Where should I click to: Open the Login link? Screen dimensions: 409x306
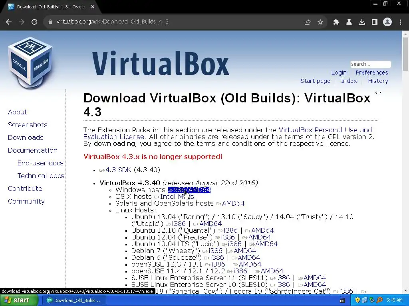pyautogui.click(x=339, y=73)
